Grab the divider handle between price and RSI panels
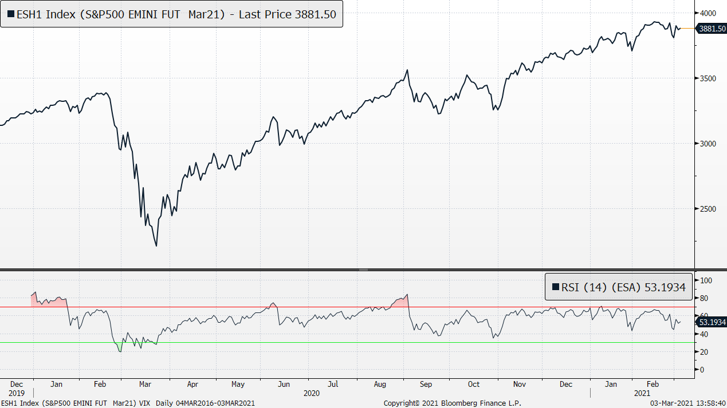 click(363, 270)
